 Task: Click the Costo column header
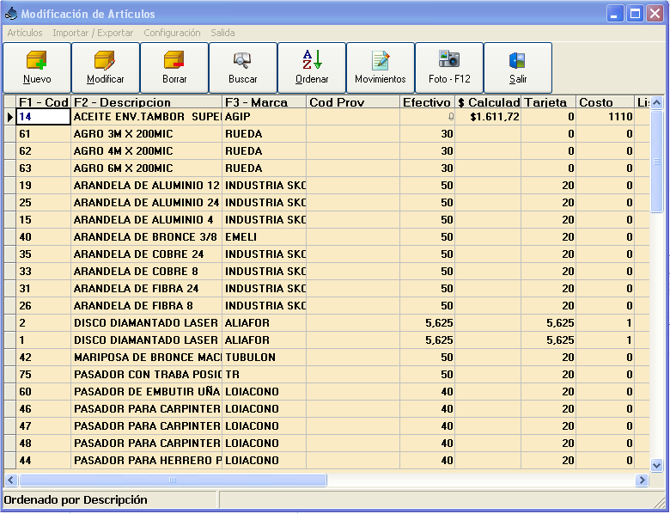click(x=605, y=102)
